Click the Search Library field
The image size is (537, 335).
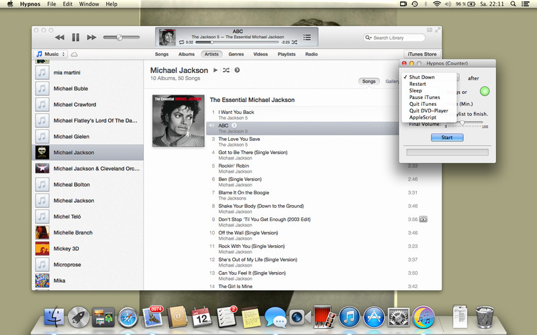click(x=394, y=38)
